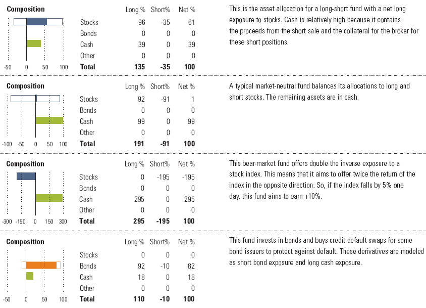Viewport: 426px width, 308px height.
Task: Select the bold total long value 191
Action: [x=139, y=144]
